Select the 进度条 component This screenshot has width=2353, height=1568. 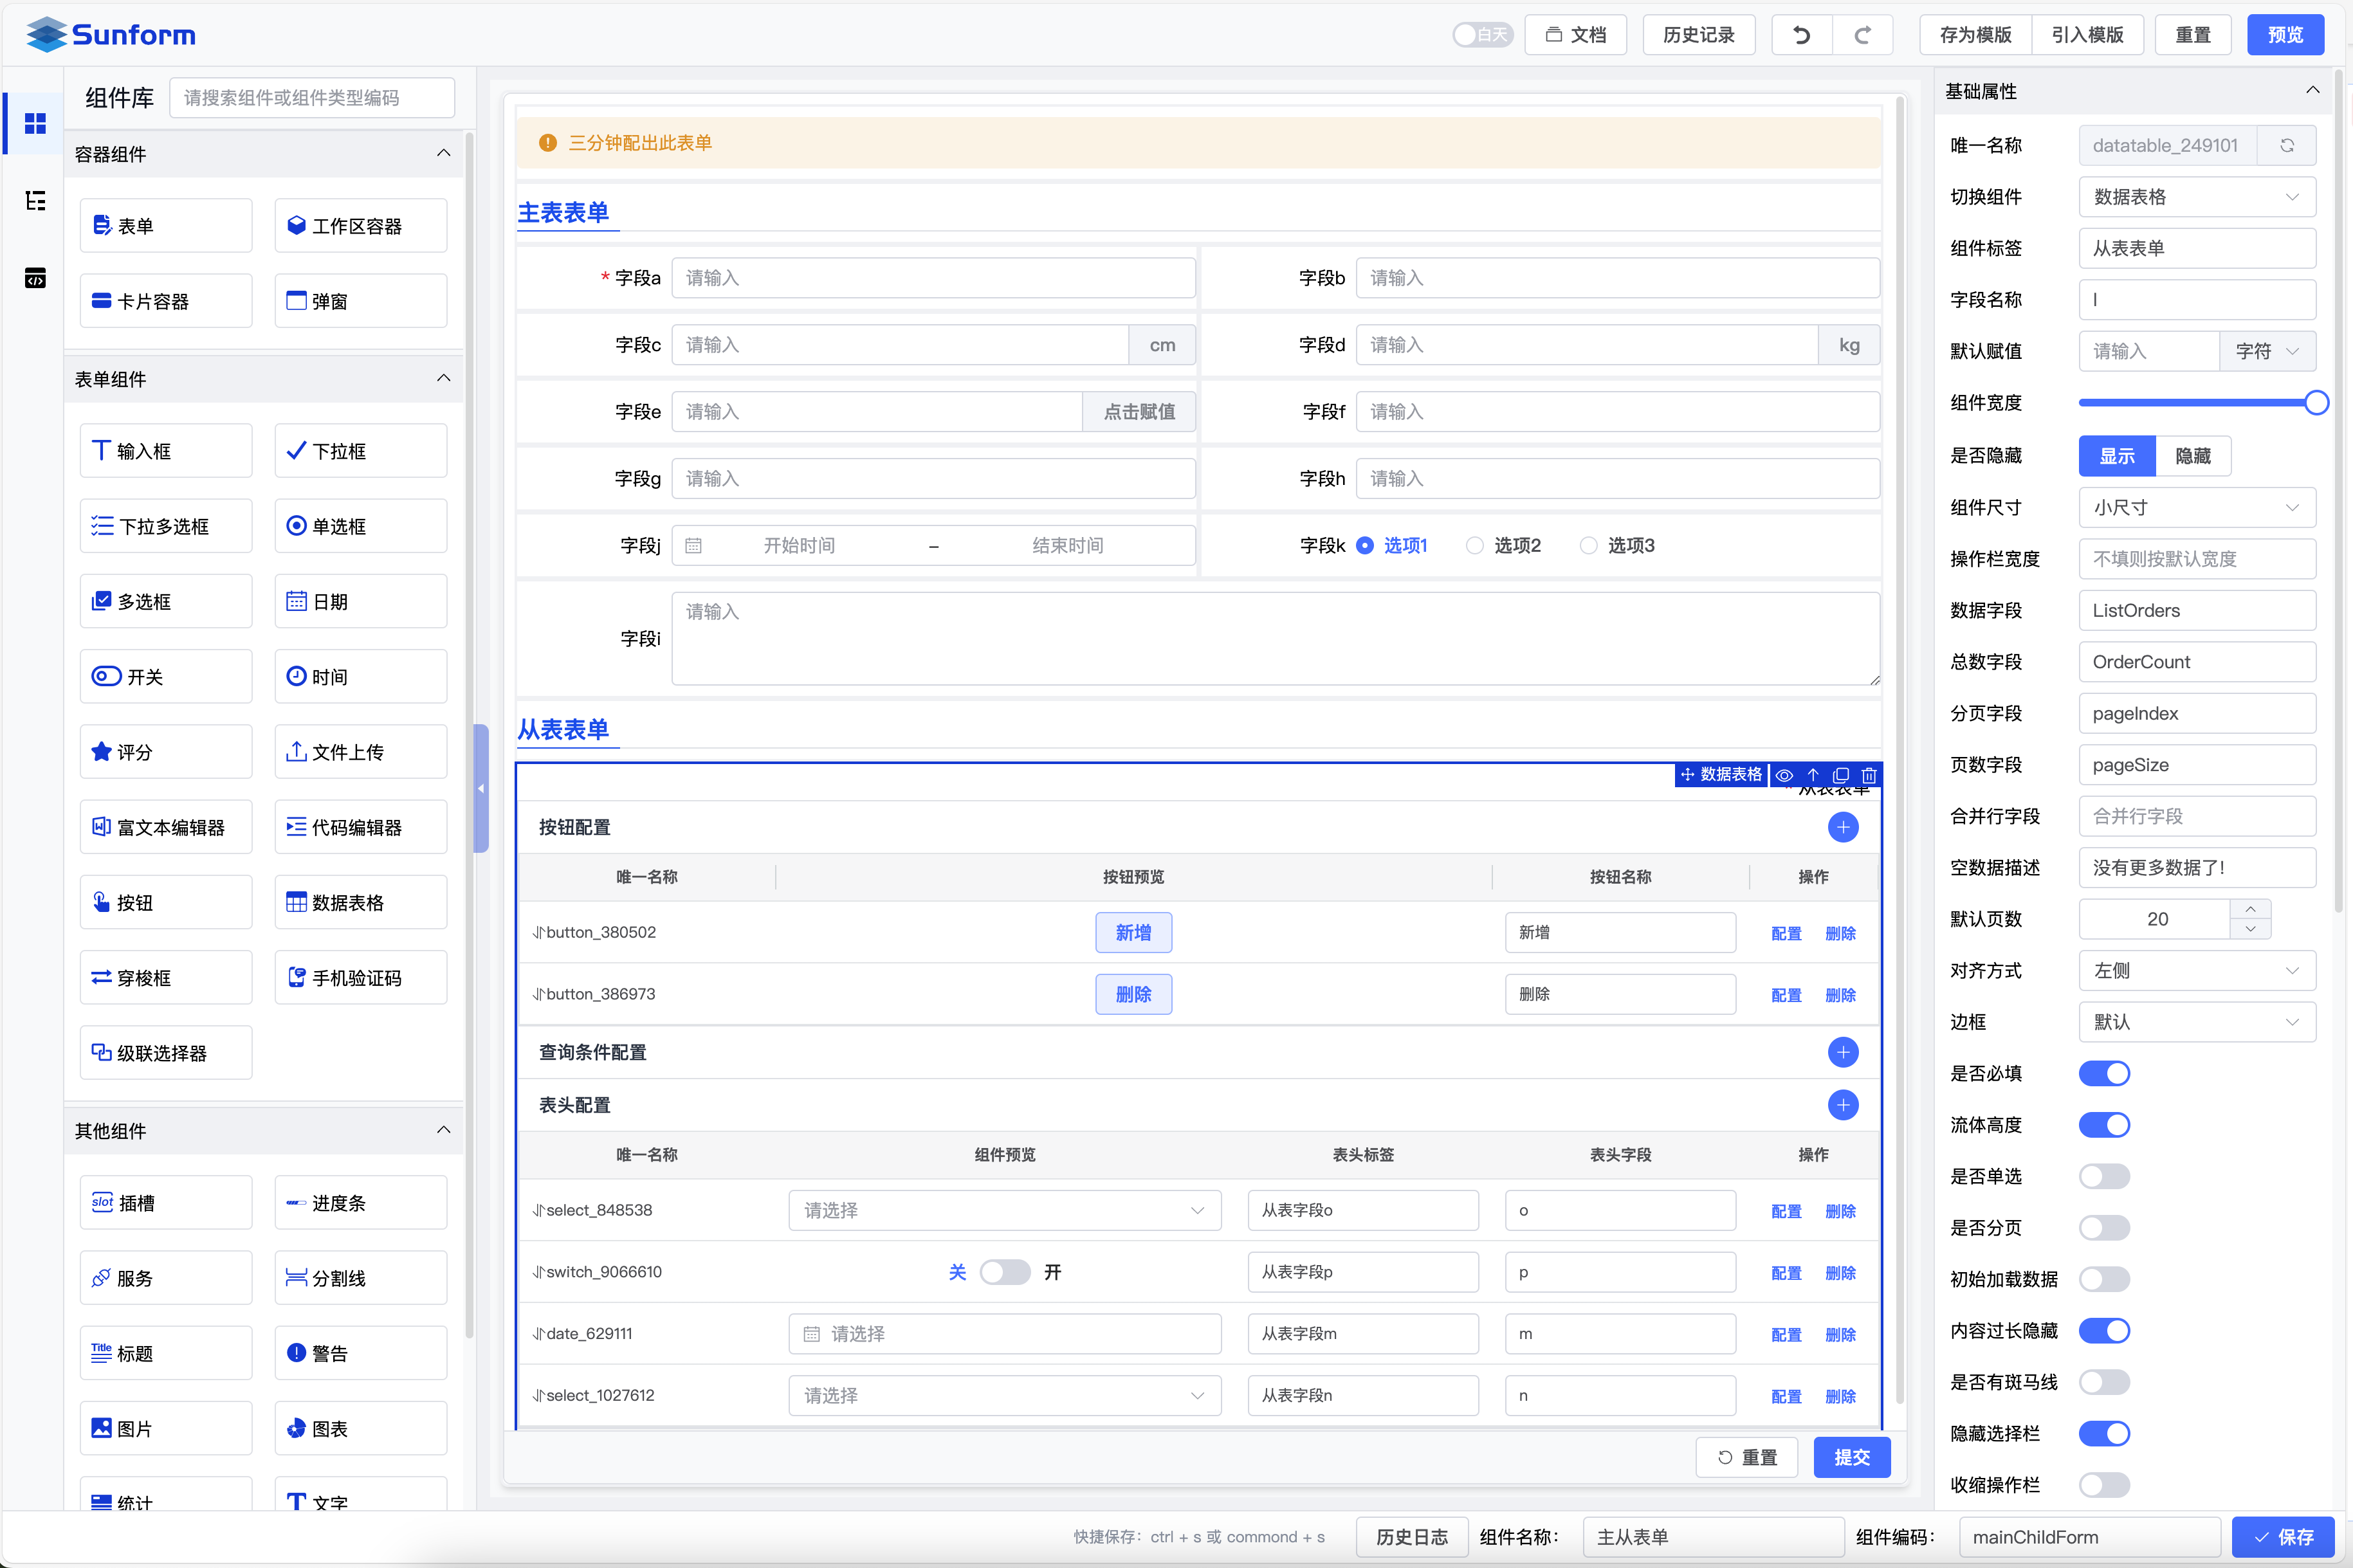click(360, 1203)
